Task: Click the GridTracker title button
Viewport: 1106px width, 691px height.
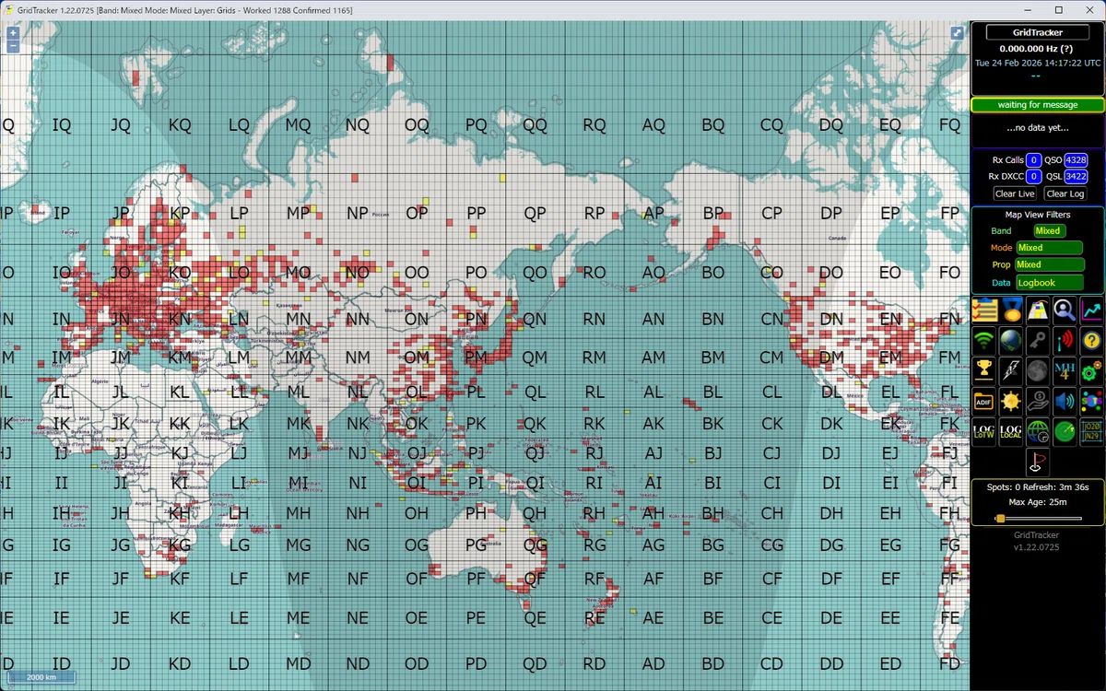Action: coord(1038,32)
